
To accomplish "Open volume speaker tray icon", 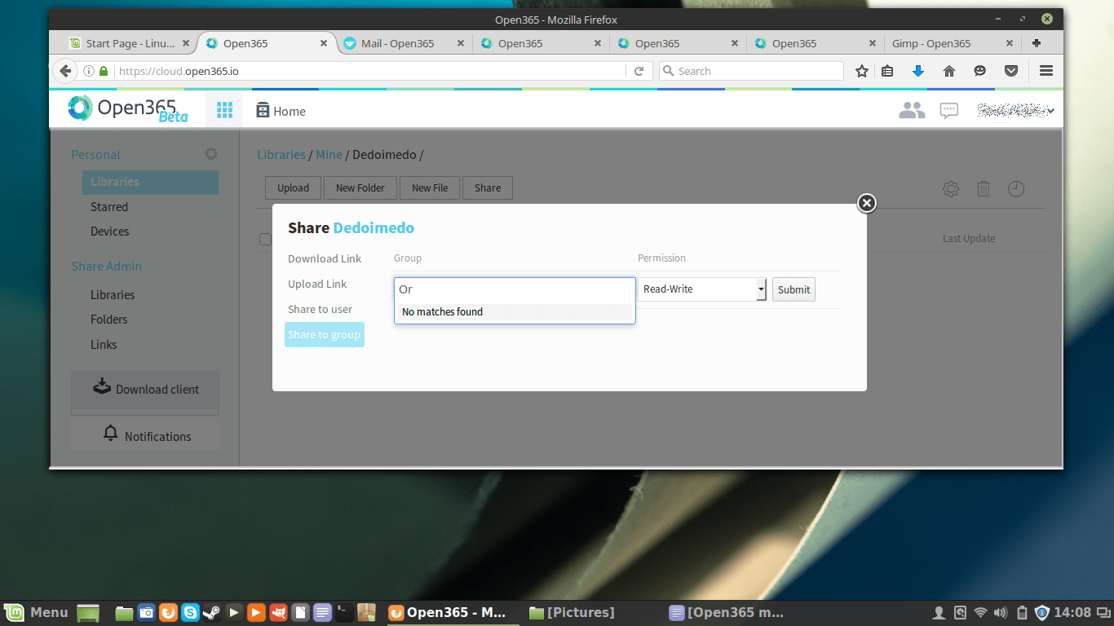I will pyautogui.click(x=1001, y=612).
